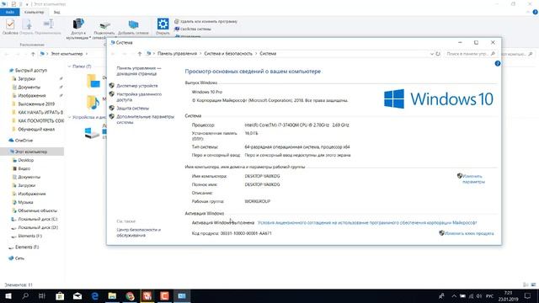Switch to the Компьютер ribbon tab
This screenshot has width=539, height=303.
(34, 12)
